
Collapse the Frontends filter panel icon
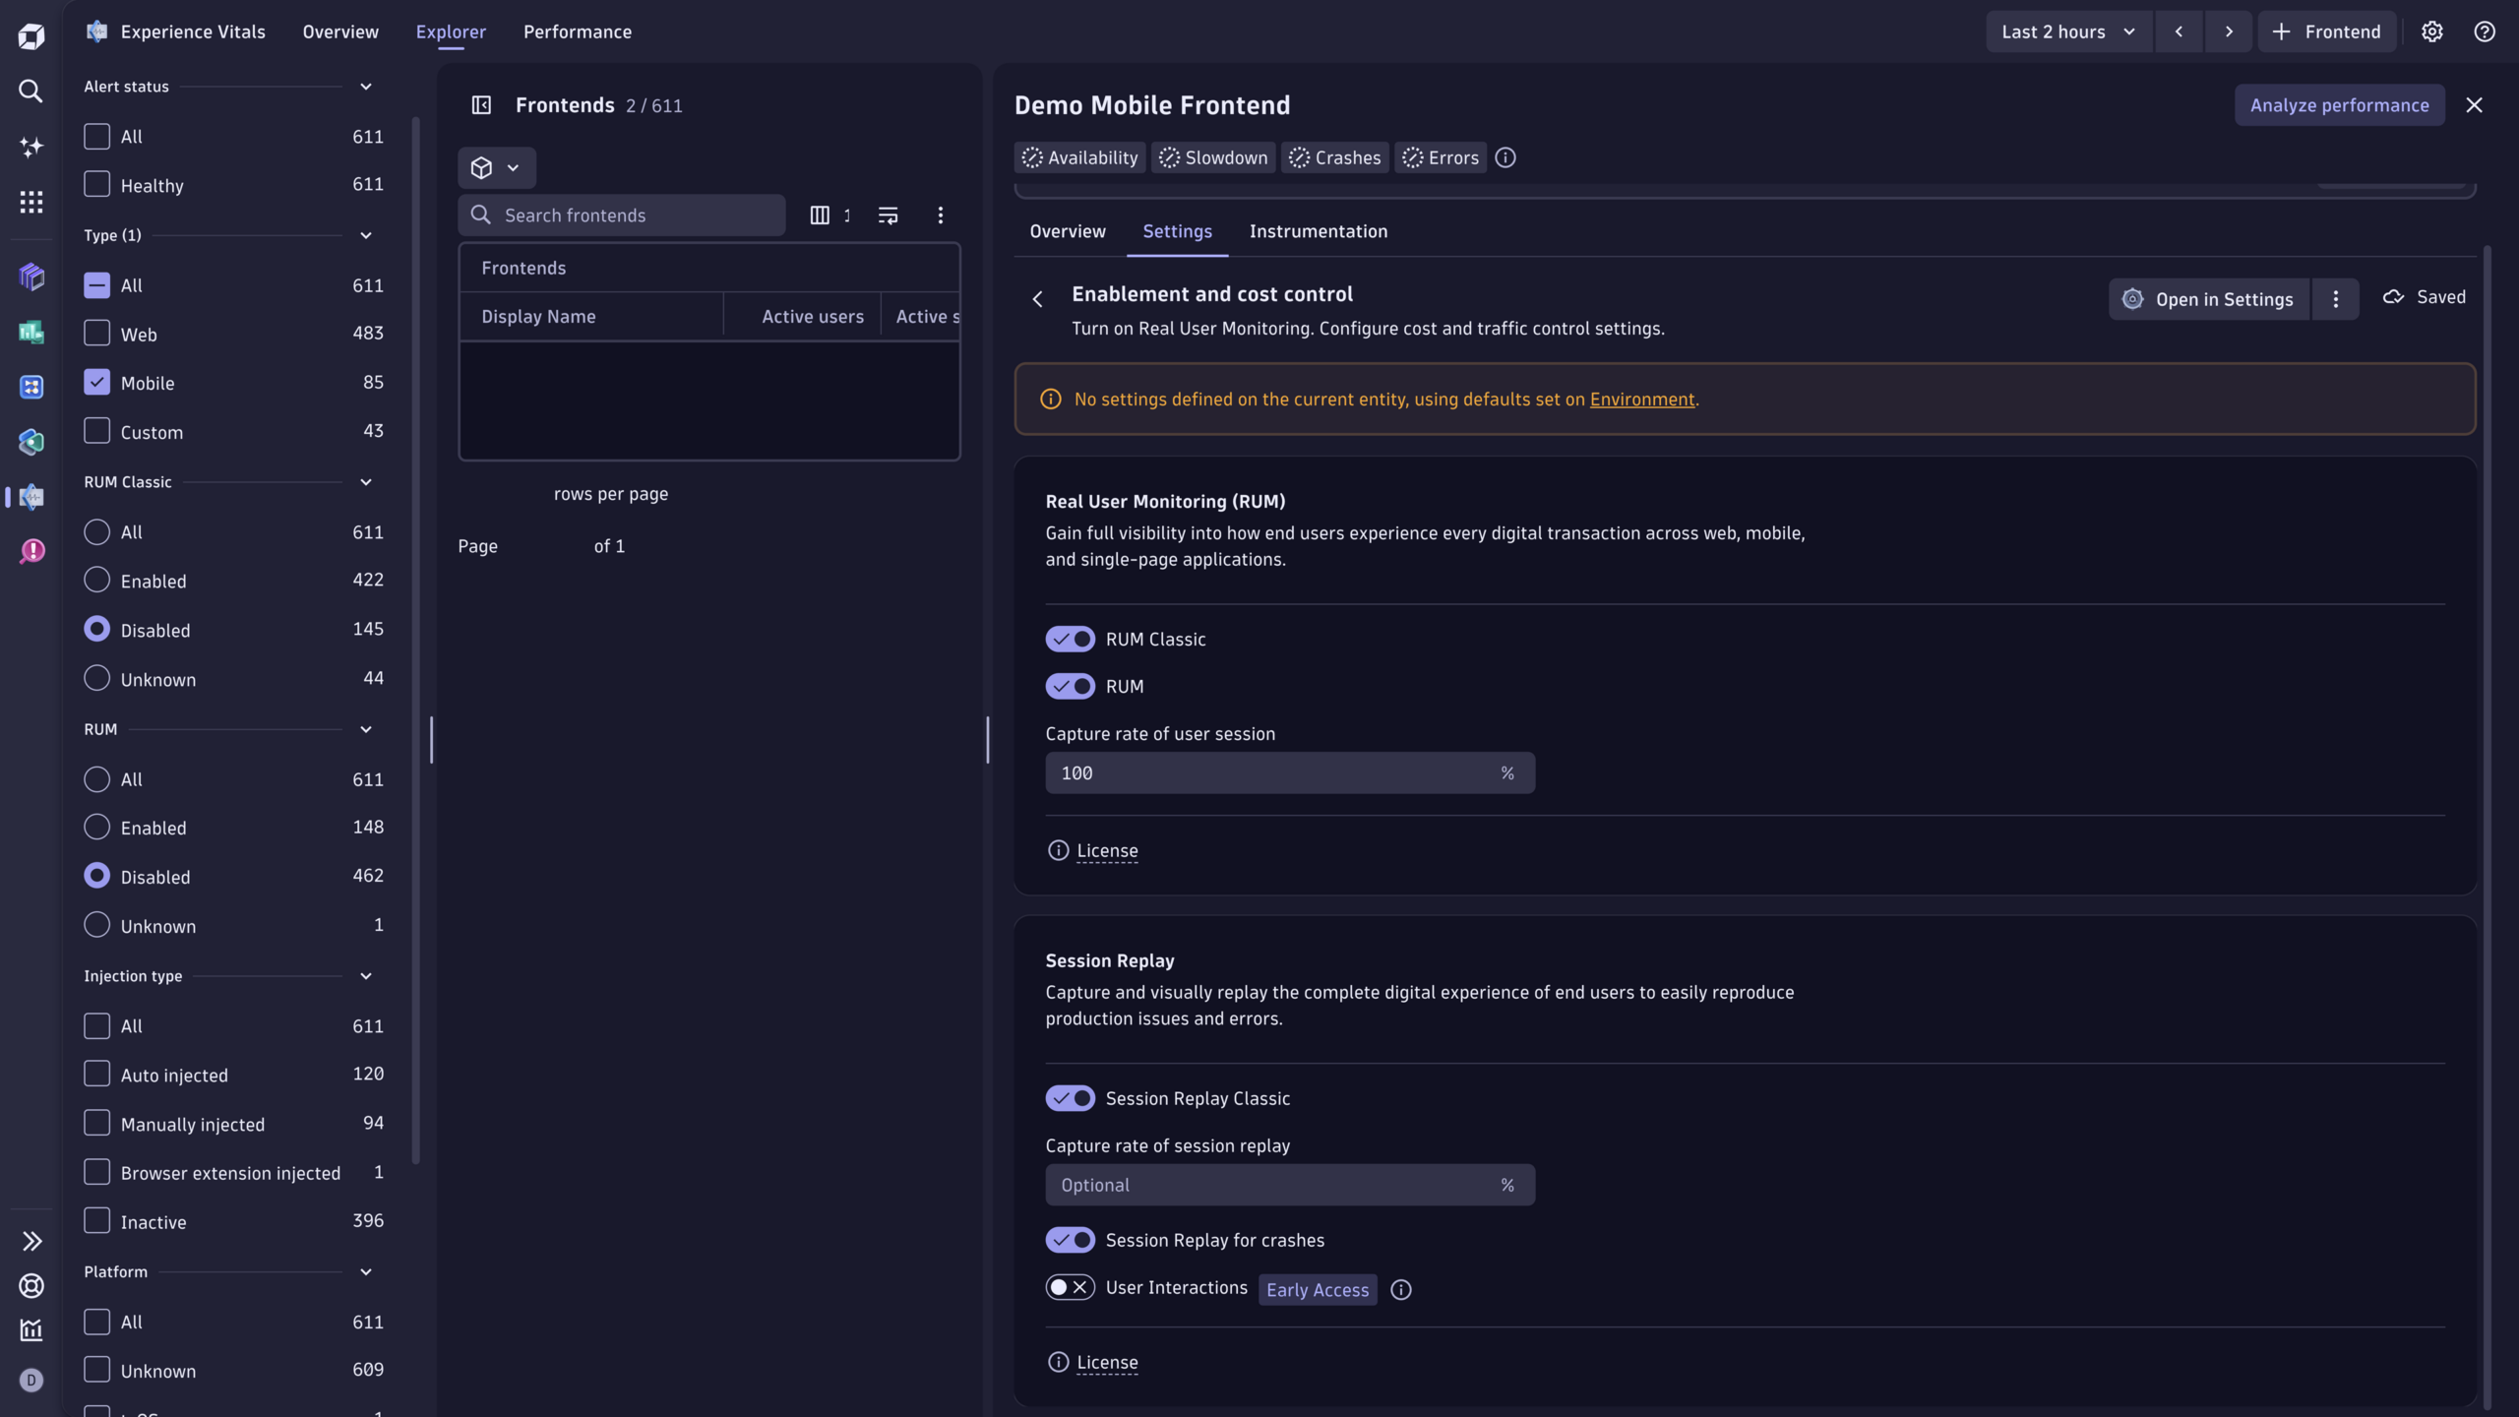(481, 105)
